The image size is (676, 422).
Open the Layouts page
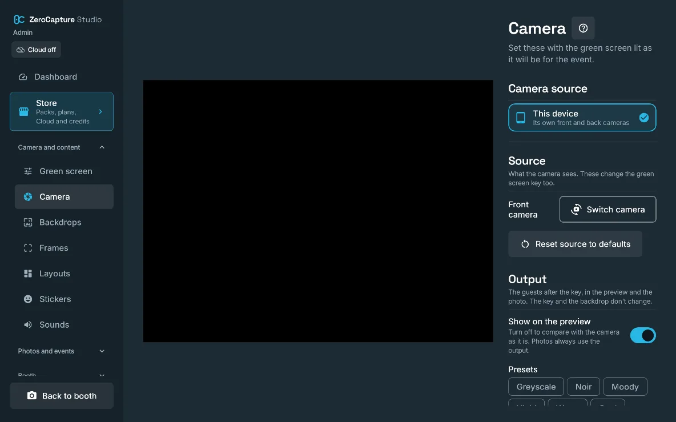[x=65, y=274]
